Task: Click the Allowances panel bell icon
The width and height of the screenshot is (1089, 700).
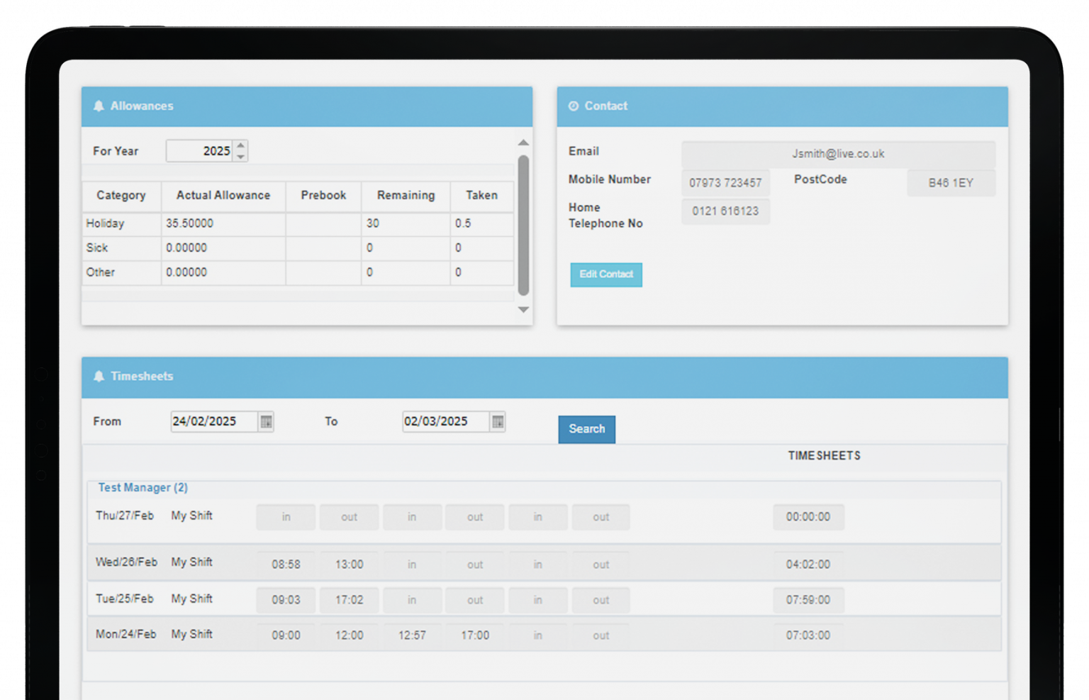Action: pyautogui.click(x=99, y=106)
